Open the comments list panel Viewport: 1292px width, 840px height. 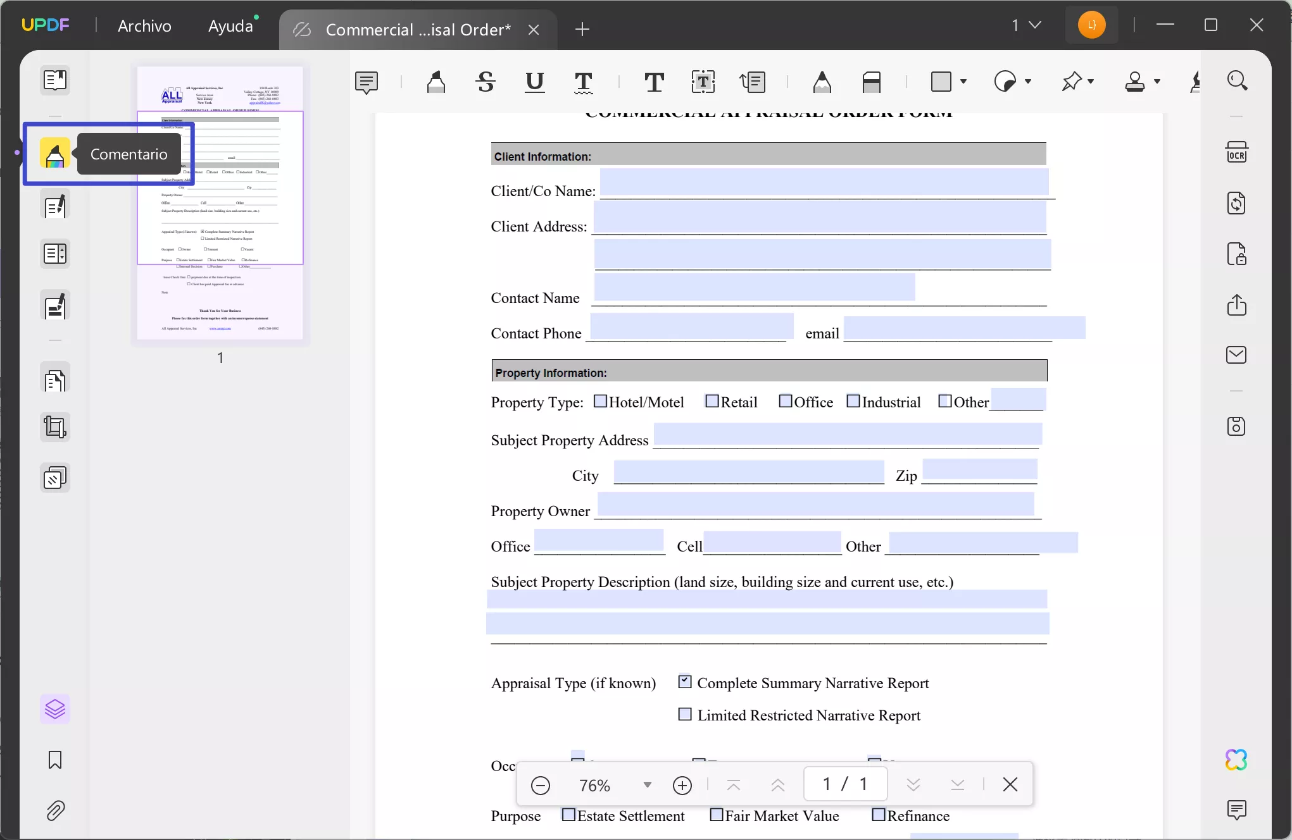(1236, 810)
